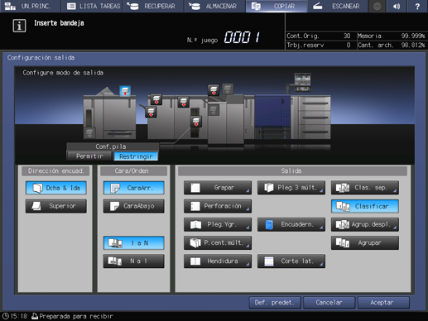Select the Clasificar output mode
428x321 pixels.
point(365,206)
